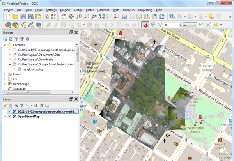Open the Style Manager icon

(53, 16)
